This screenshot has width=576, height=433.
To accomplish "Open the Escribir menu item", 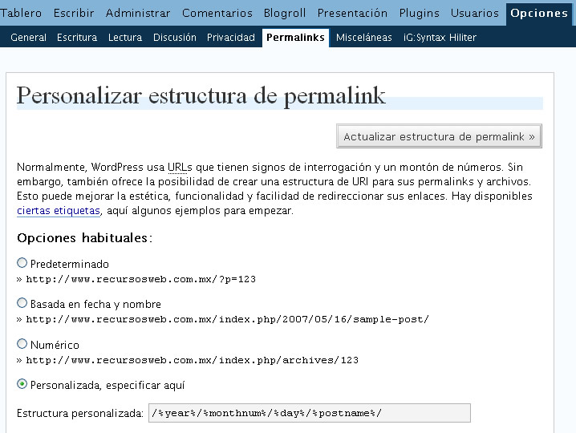I will click(74, 13).
